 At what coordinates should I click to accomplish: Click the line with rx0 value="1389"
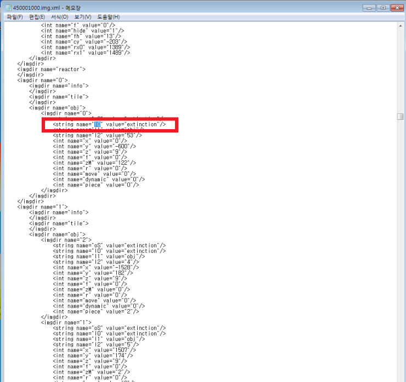coord(86,47)
